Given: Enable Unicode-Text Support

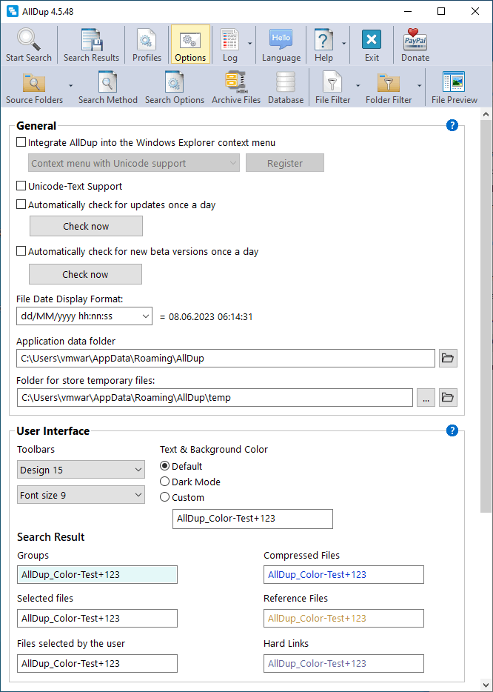Looking at the screenshot, I should point(20,187).
